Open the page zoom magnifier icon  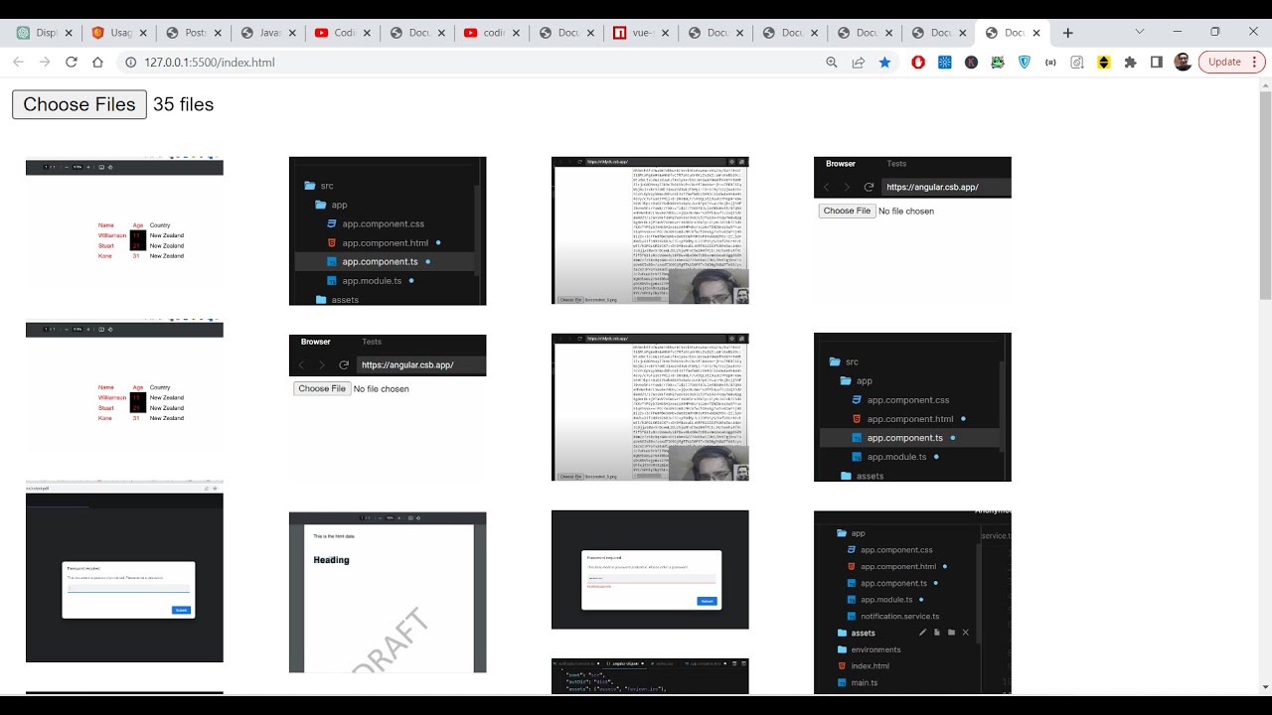[832, 62]
